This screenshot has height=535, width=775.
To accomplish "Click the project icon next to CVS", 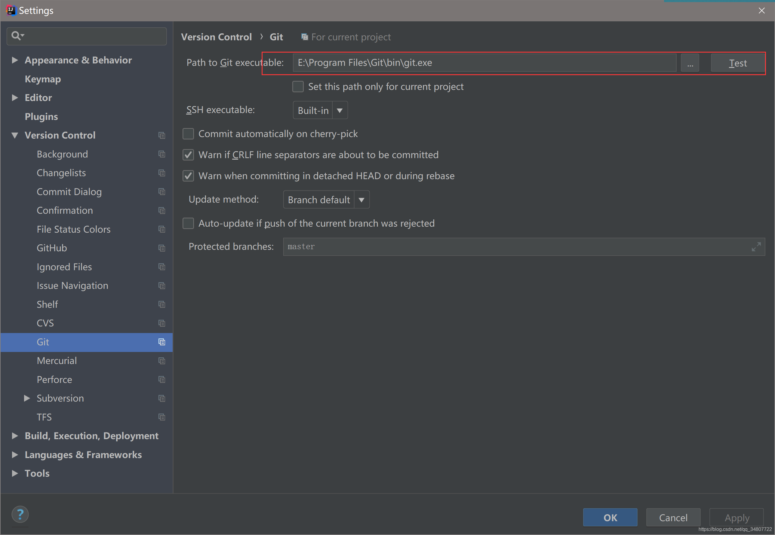I will click(161, 323).
